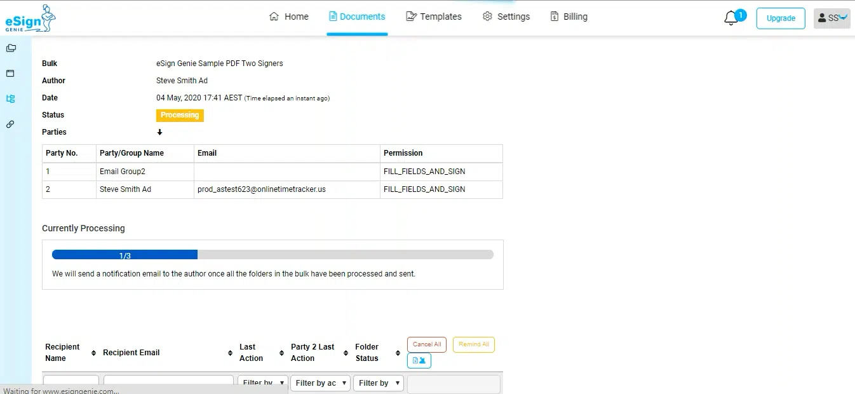855x394 pixels.
Task: Click the Upgrade button
Action: [x=781, y=18]
